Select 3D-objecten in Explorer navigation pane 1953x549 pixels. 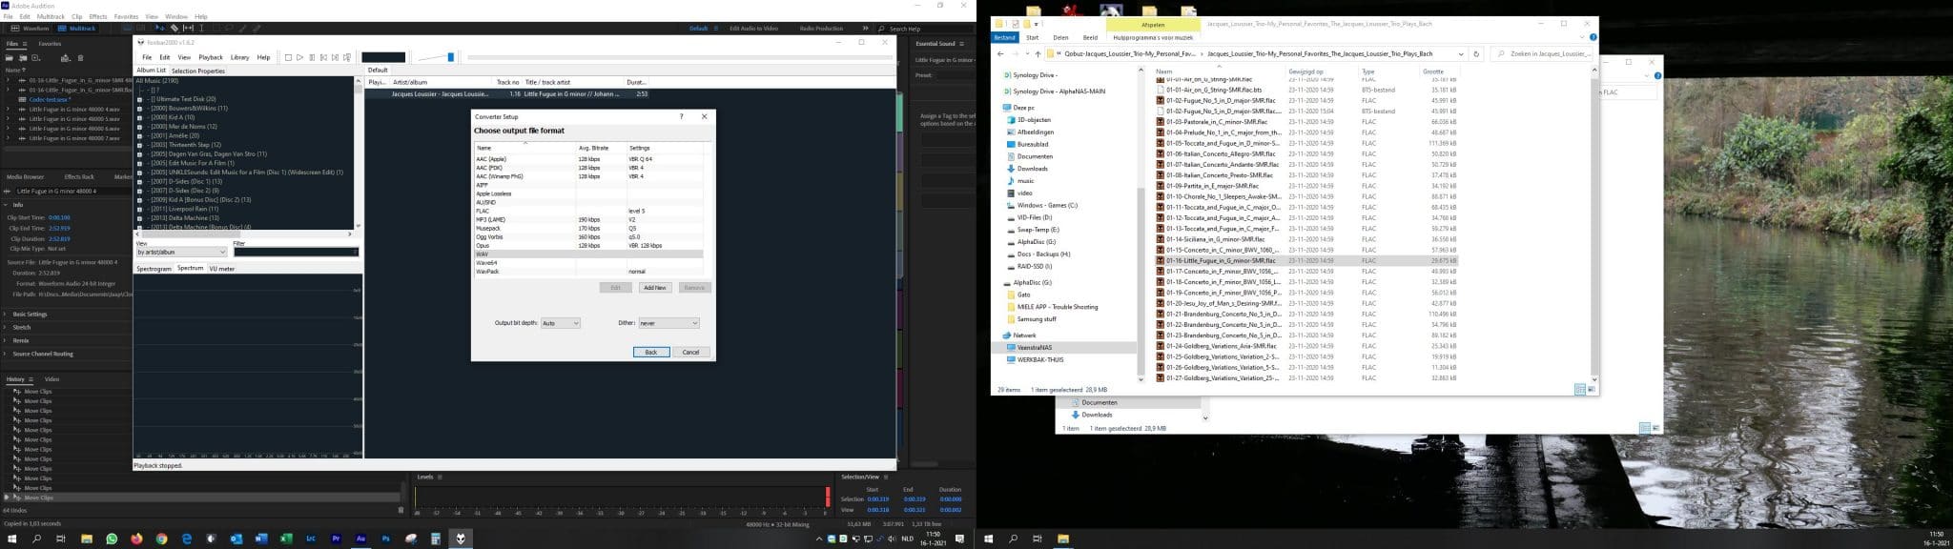[1034, 120]
